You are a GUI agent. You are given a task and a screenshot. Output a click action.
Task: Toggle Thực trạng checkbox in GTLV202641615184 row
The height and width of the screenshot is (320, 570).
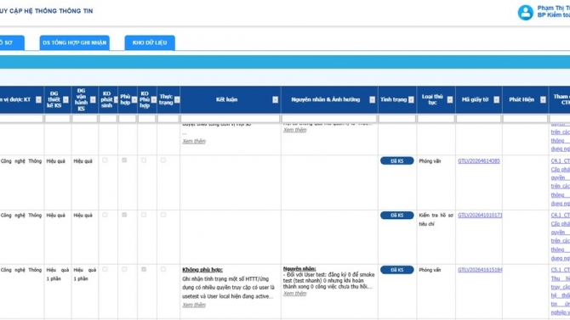point(163,269)
